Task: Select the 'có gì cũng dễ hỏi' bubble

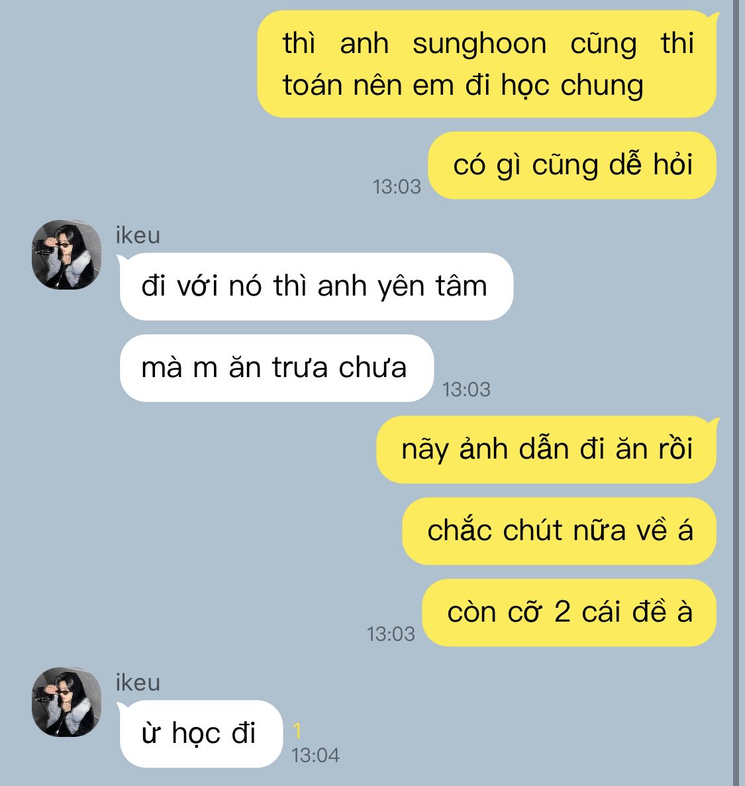Action: coord(572,166)
